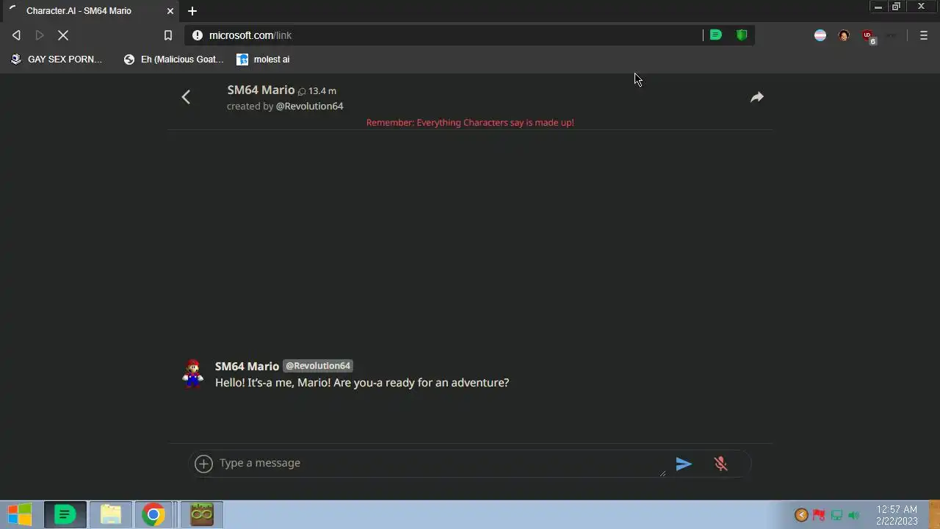
Task: Click the browser back navigation arrow
Action: click(x=16, y=35)
